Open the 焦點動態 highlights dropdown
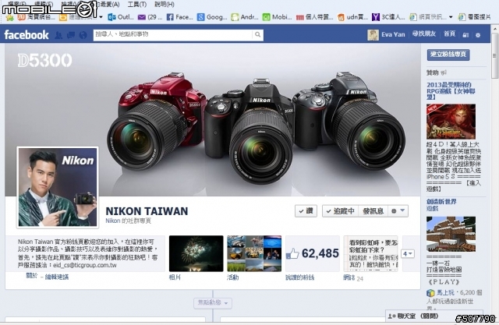This screenshot has height=325, width=499. click(x=213, y=302)
